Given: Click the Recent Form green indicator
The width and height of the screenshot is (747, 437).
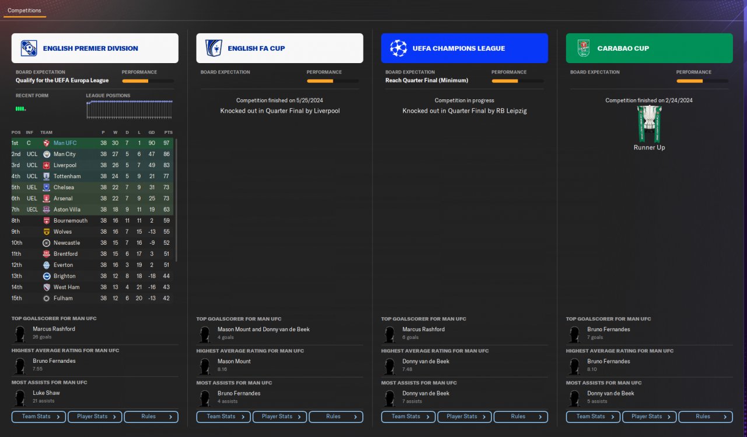Looking at the screenshot, I should point(20,109).
